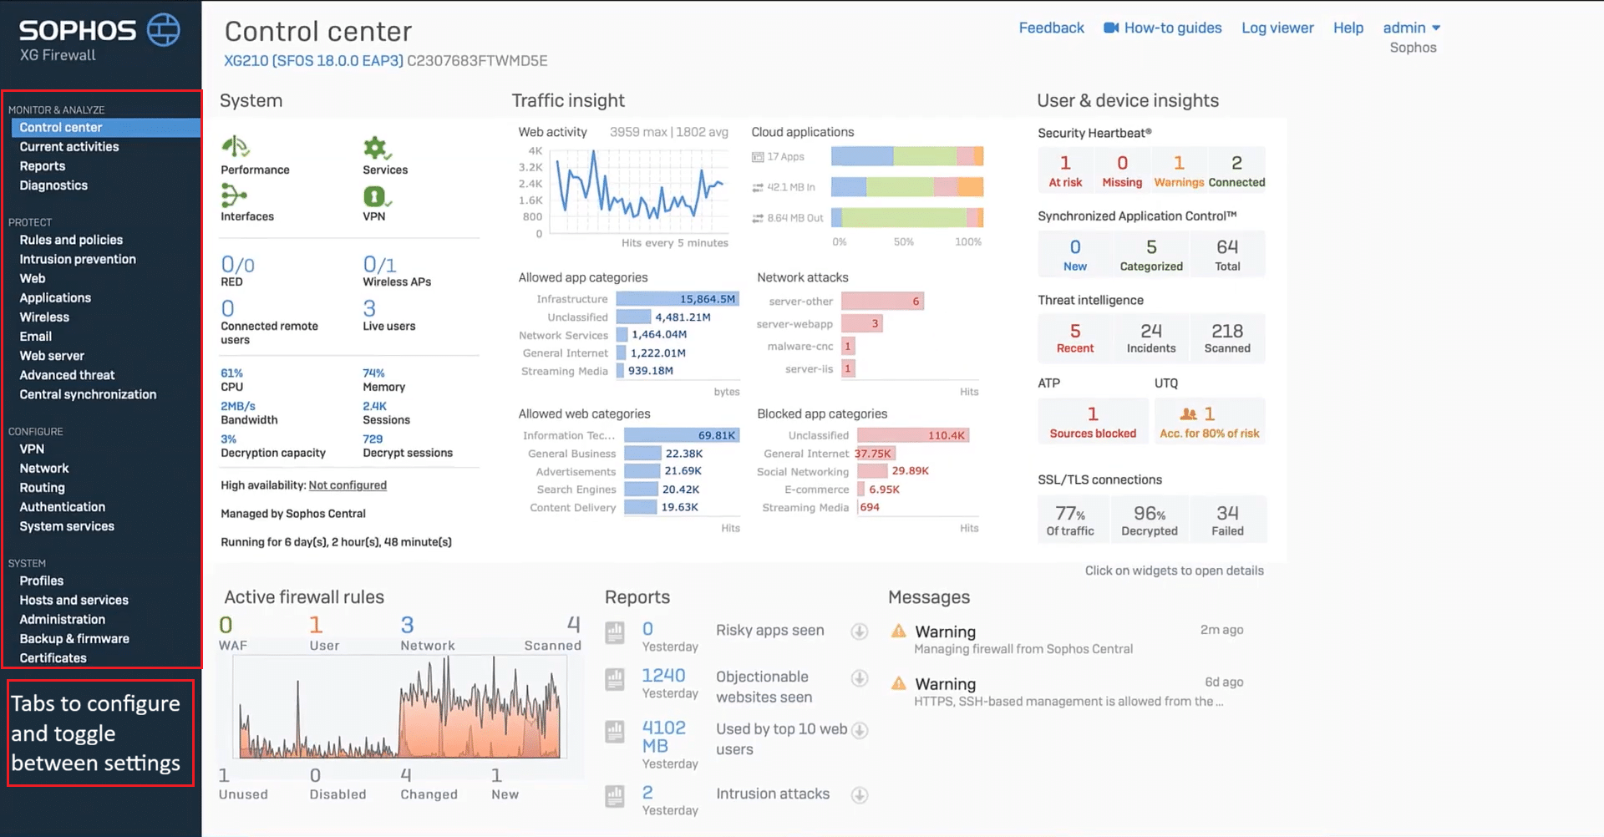Open the Interfaces status icon
Image resolution: width=1604 pixels, height=837 pixels.
point(233,195)
